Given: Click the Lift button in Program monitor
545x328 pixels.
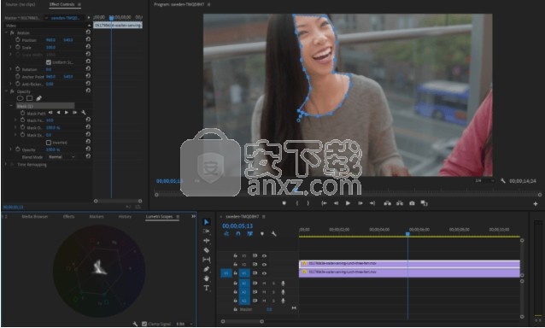Looking at the screenshot, I should click(387, 203).
